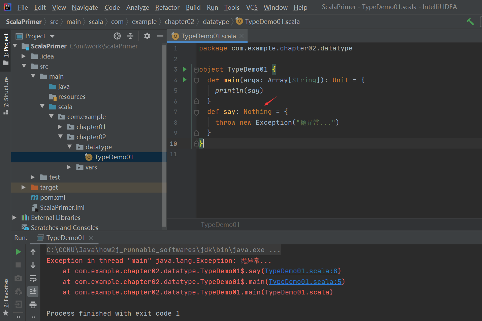Click the down stack trace arrow
482x321 pixels.
click(33, 265)
